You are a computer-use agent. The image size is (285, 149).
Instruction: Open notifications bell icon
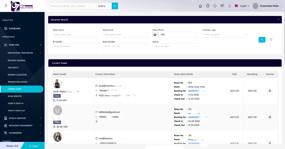(229, 6)
